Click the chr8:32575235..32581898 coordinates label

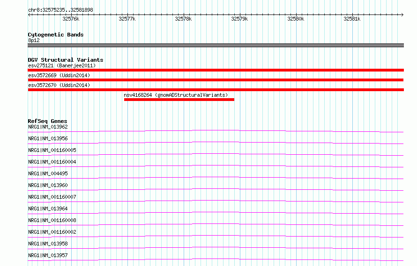[x=60, y=10]
